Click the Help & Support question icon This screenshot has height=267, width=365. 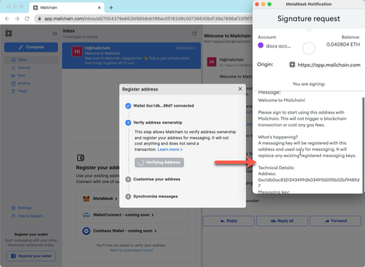[13, 216]
